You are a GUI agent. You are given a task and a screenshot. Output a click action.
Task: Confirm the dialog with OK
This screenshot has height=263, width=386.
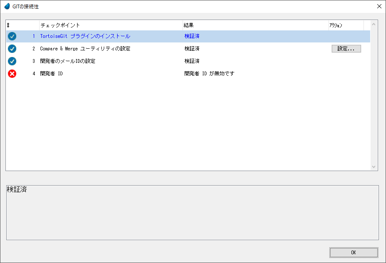[353, 253]
